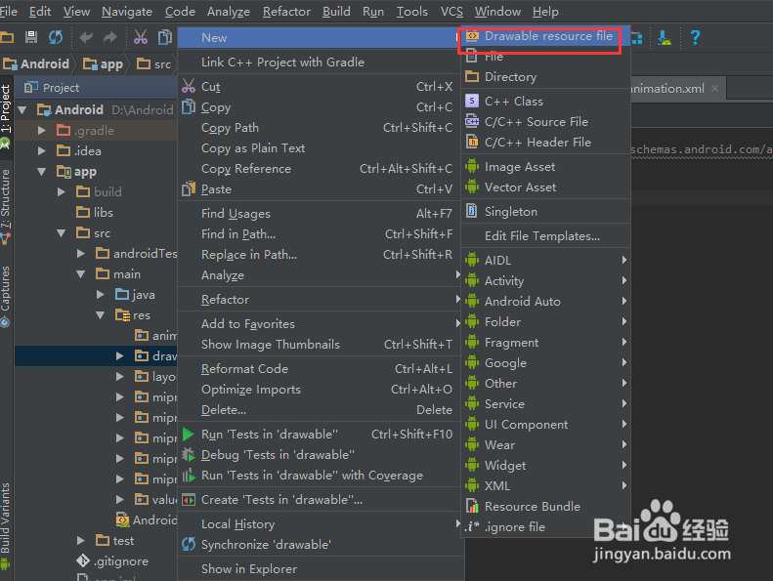This screenshot has height=581, width=773.
Task: Expand the java folder node
Action: coord(100,295)
